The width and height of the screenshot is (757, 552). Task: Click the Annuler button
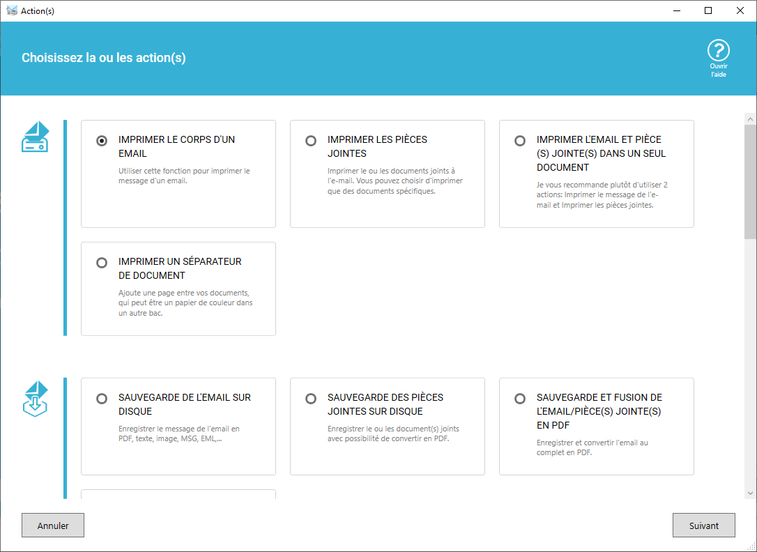(x=52, y=525)
